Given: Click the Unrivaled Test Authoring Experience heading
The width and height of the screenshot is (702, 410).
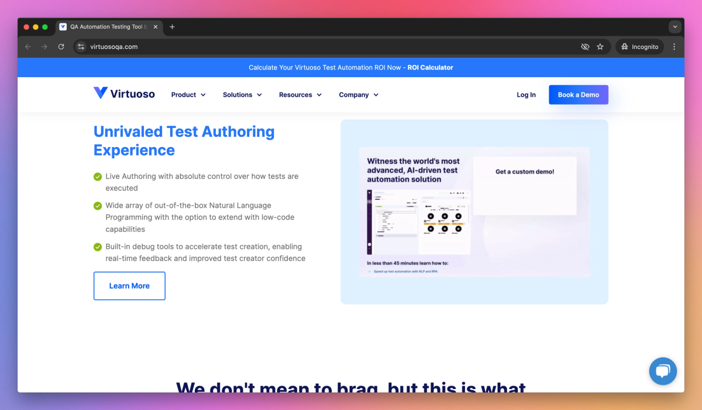Looking at the screenshot, I should [x=184, y=141].
